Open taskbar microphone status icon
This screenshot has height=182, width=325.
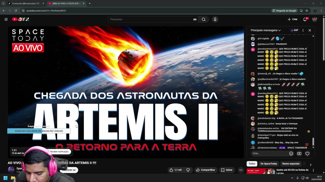298,178
